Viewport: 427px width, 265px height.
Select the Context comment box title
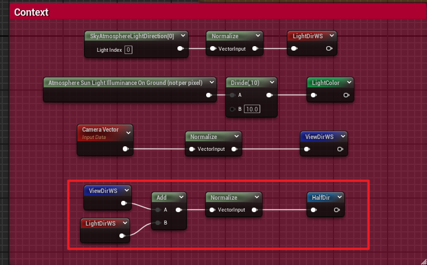(32, 12)
